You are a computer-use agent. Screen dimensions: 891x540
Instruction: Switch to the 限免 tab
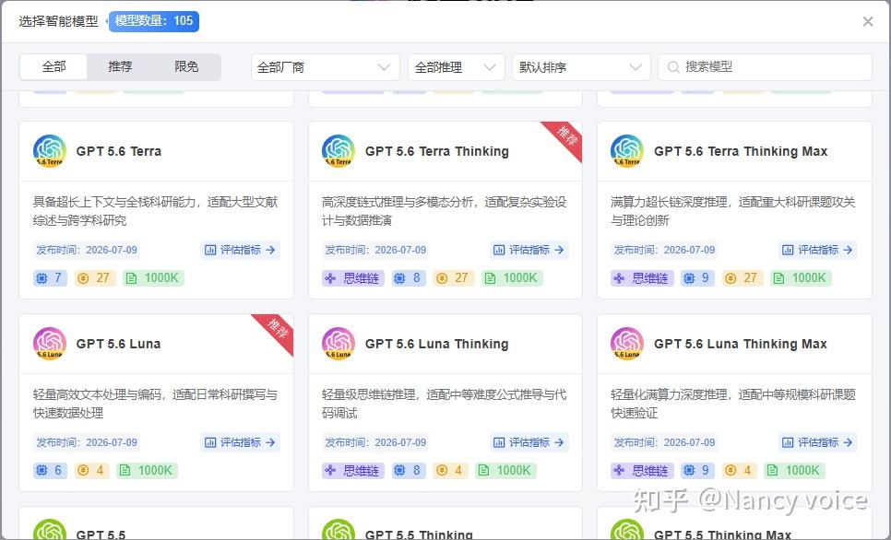click(186, 67)
